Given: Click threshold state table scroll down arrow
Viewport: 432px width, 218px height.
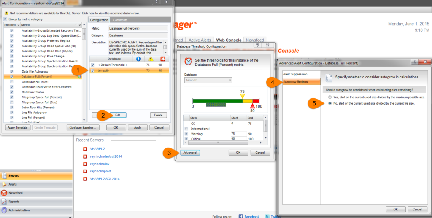Looking at the screenshot, I should tap(265, 137).
